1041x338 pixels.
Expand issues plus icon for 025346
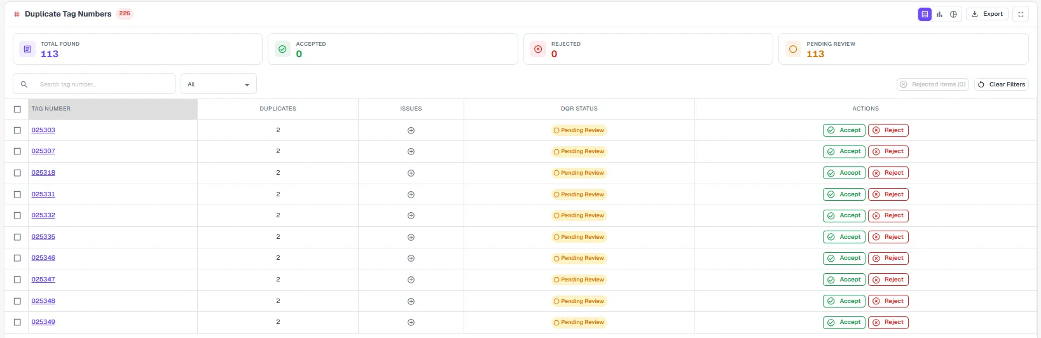411,258
